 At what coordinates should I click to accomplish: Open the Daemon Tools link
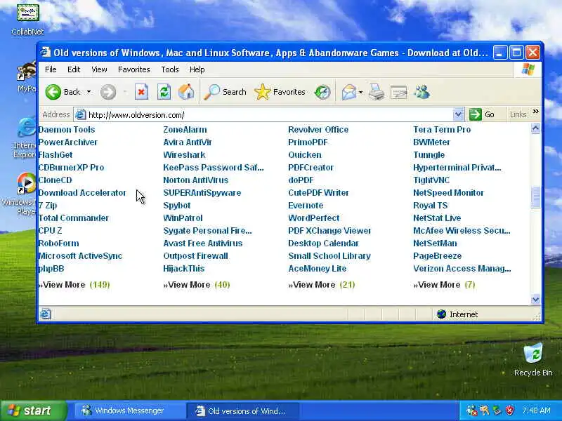(67, 130)
